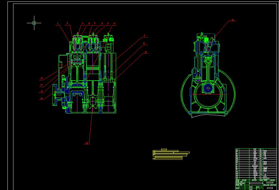Click the yellow technical notes text block
The width and height of the screenshot is (279, 190).
171,154
